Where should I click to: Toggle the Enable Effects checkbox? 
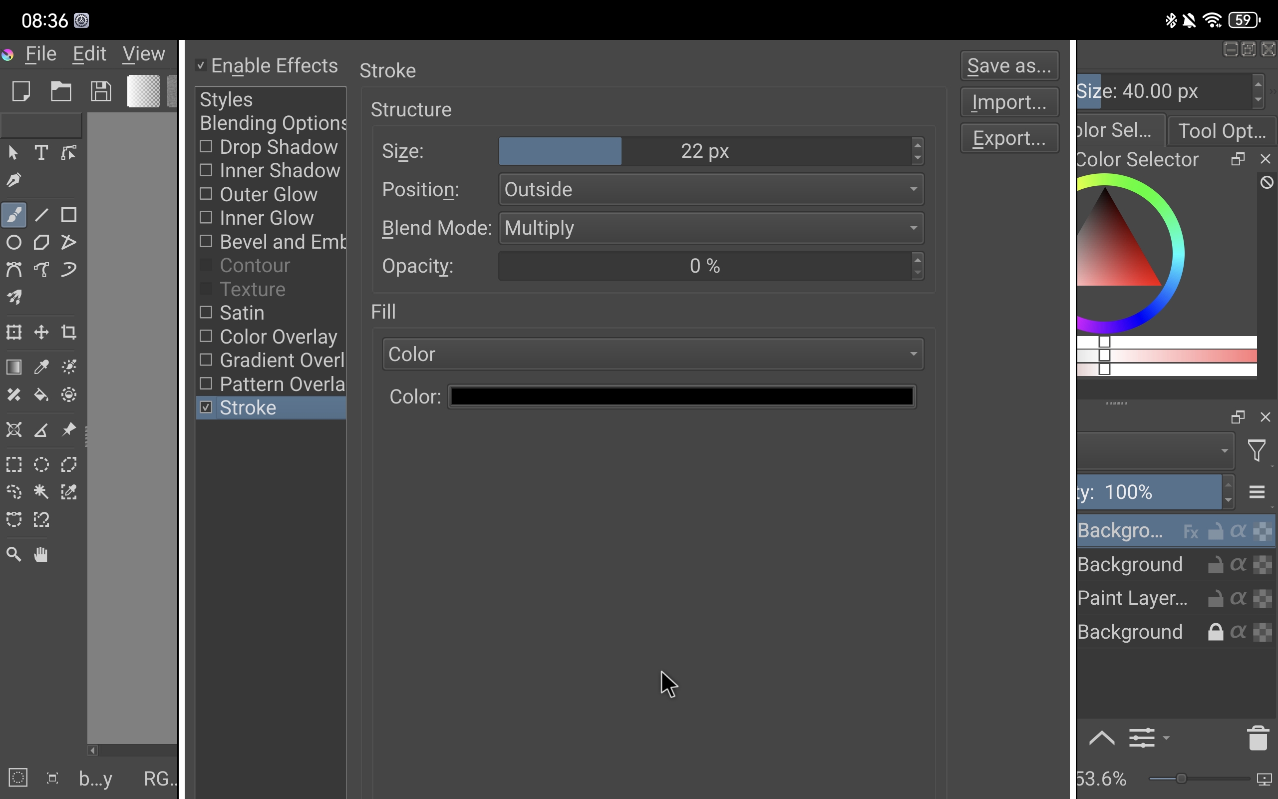[201, 65]
